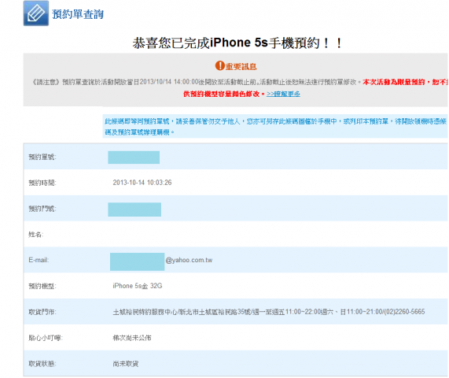
Task: Click the 姓名 label
Action: (x=36, y=235)
